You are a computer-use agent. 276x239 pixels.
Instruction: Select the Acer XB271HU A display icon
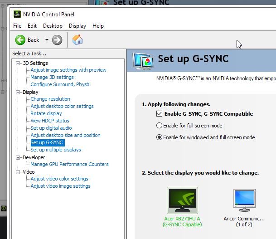coord(182,200)
